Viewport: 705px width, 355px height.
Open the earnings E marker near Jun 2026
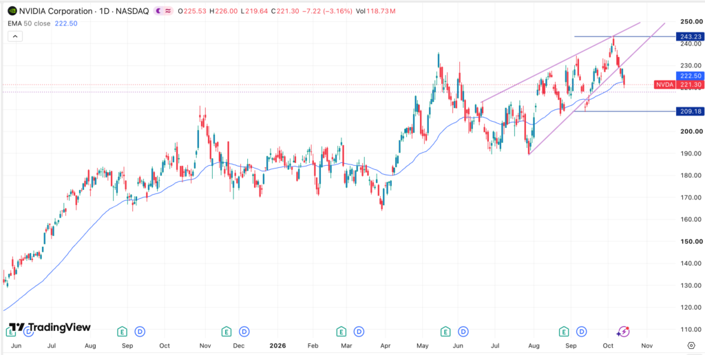[x=445, y=332]
